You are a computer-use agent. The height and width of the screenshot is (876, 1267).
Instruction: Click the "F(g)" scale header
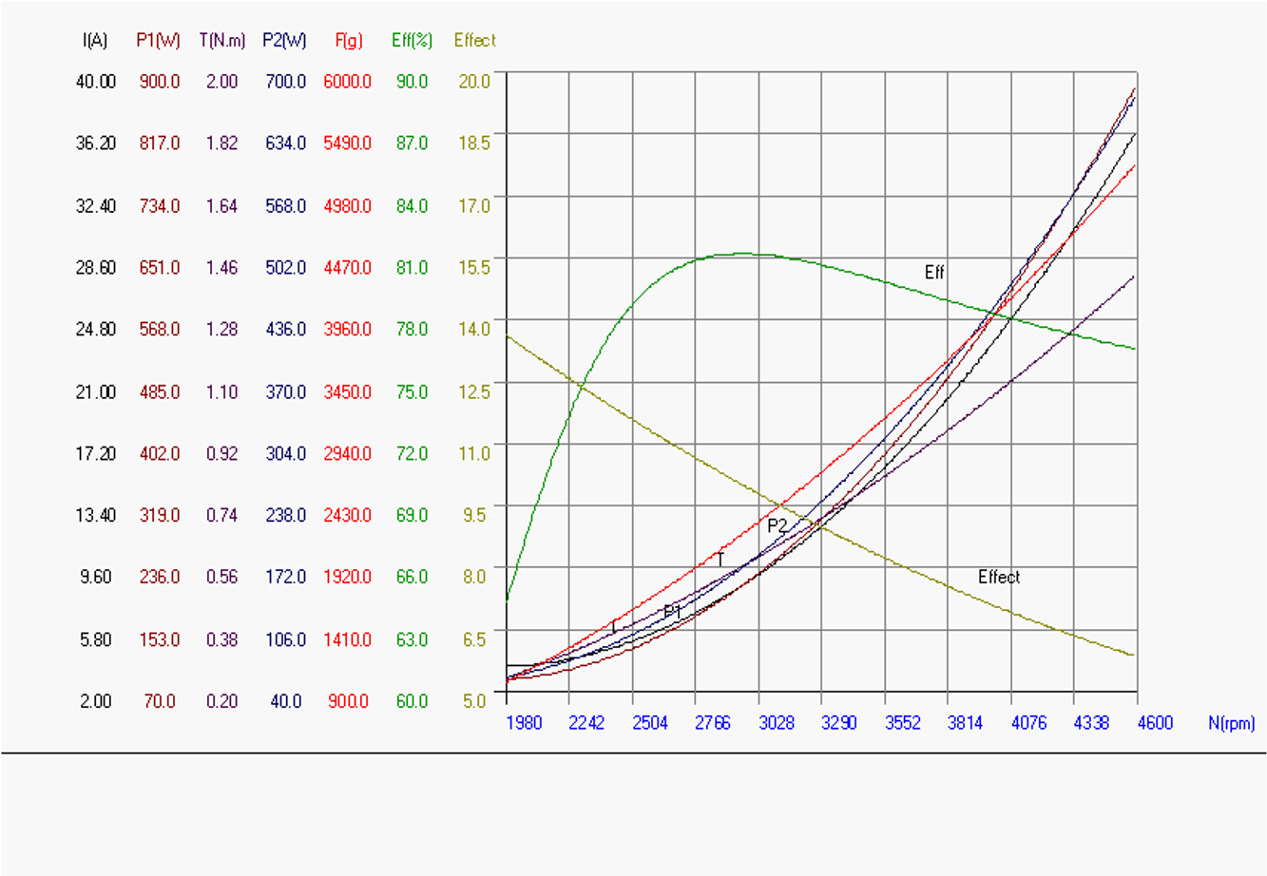pyautogui.click(x=348, y=41)
